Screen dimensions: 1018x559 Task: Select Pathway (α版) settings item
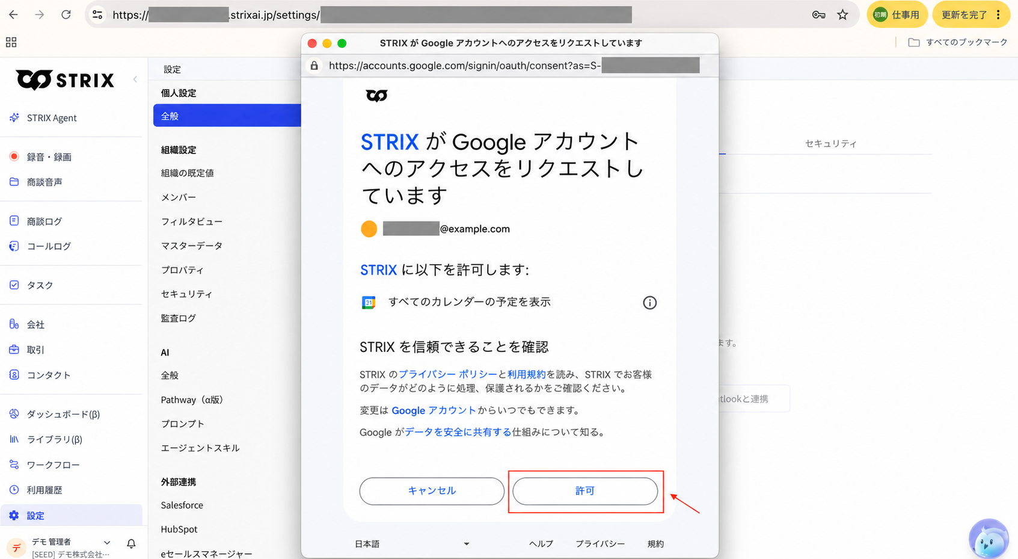[x=192, y=400]
